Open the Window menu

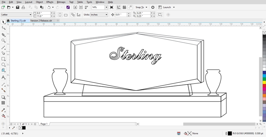(x=100, y=2)
